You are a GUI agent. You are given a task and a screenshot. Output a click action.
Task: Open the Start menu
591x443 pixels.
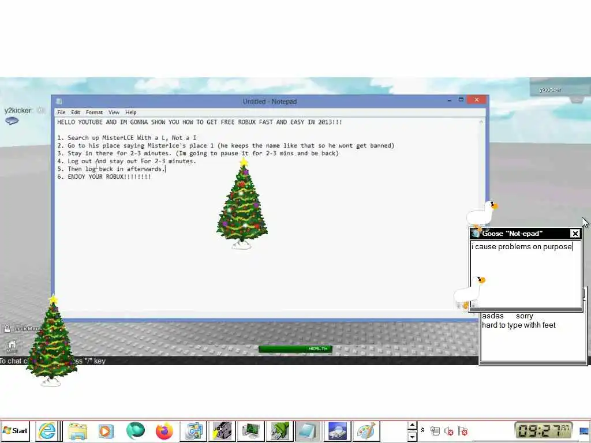[16, 430]
